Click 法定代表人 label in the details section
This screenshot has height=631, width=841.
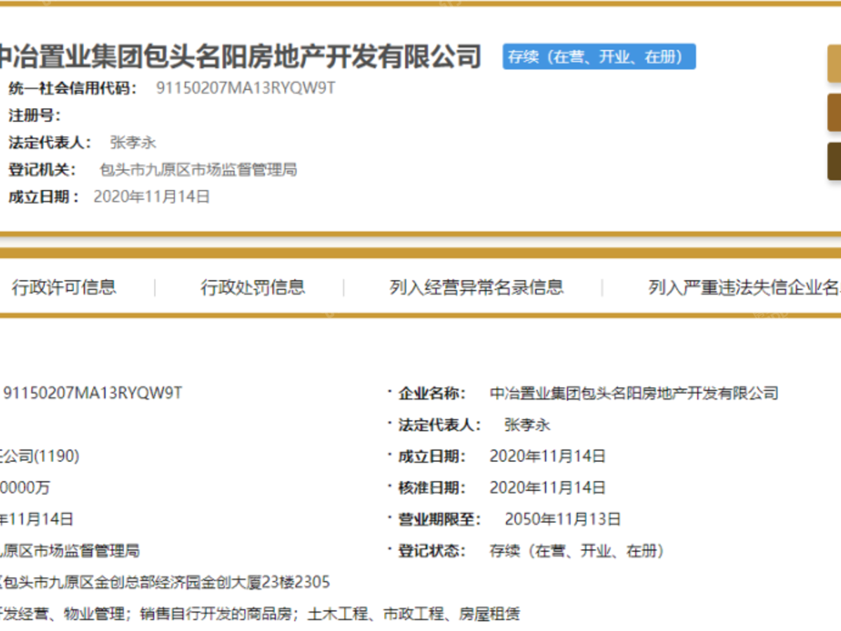pyautogui.click(x=439, y=425)
